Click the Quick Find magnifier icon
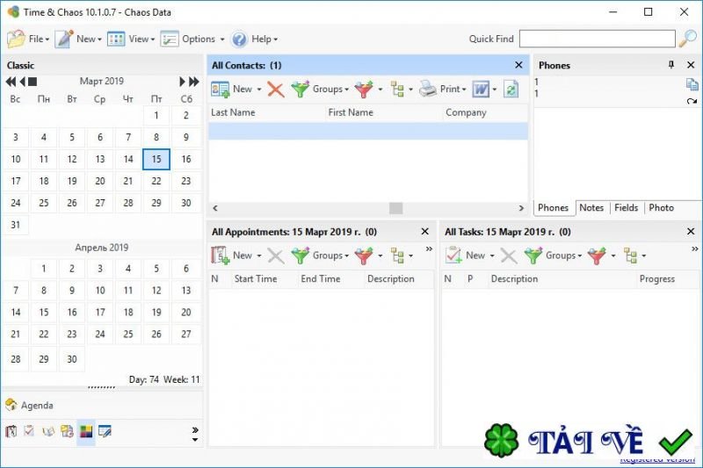This screenshot has width=703, height=468. point(687,39)
